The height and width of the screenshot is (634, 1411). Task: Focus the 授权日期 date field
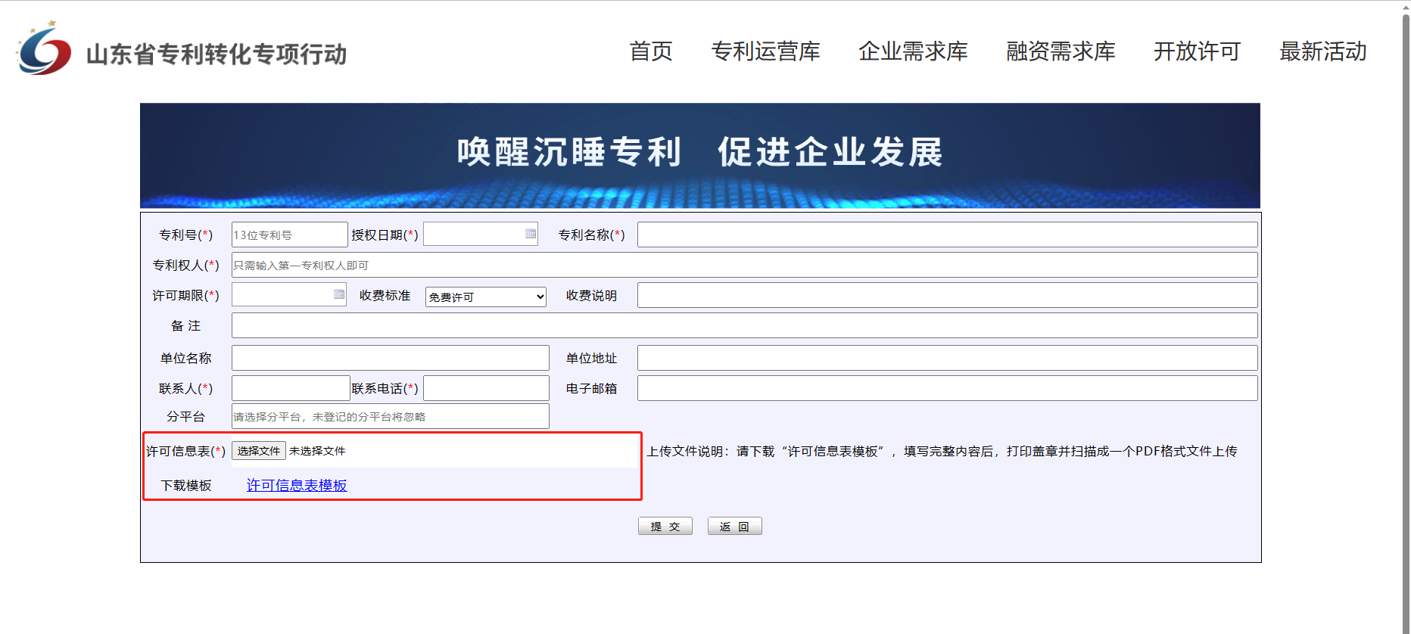480,234
